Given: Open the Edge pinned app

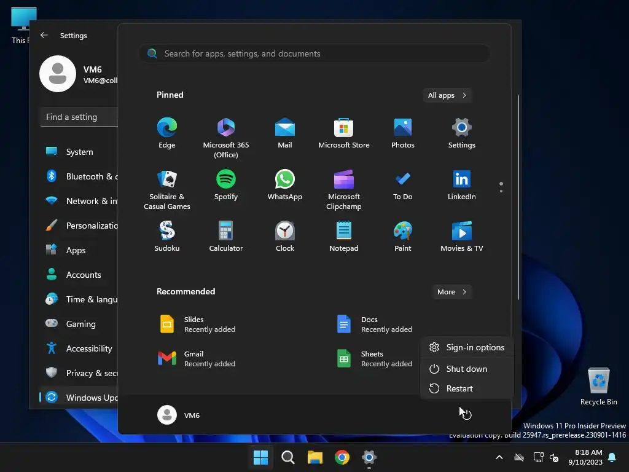Looking at the screenshot, I should point(167,133).
